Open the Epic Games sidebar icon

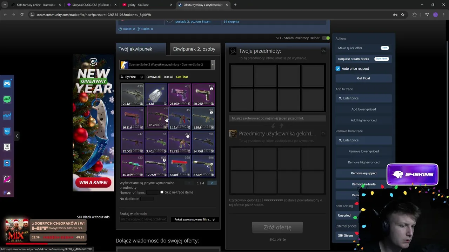tap(7, 147)
